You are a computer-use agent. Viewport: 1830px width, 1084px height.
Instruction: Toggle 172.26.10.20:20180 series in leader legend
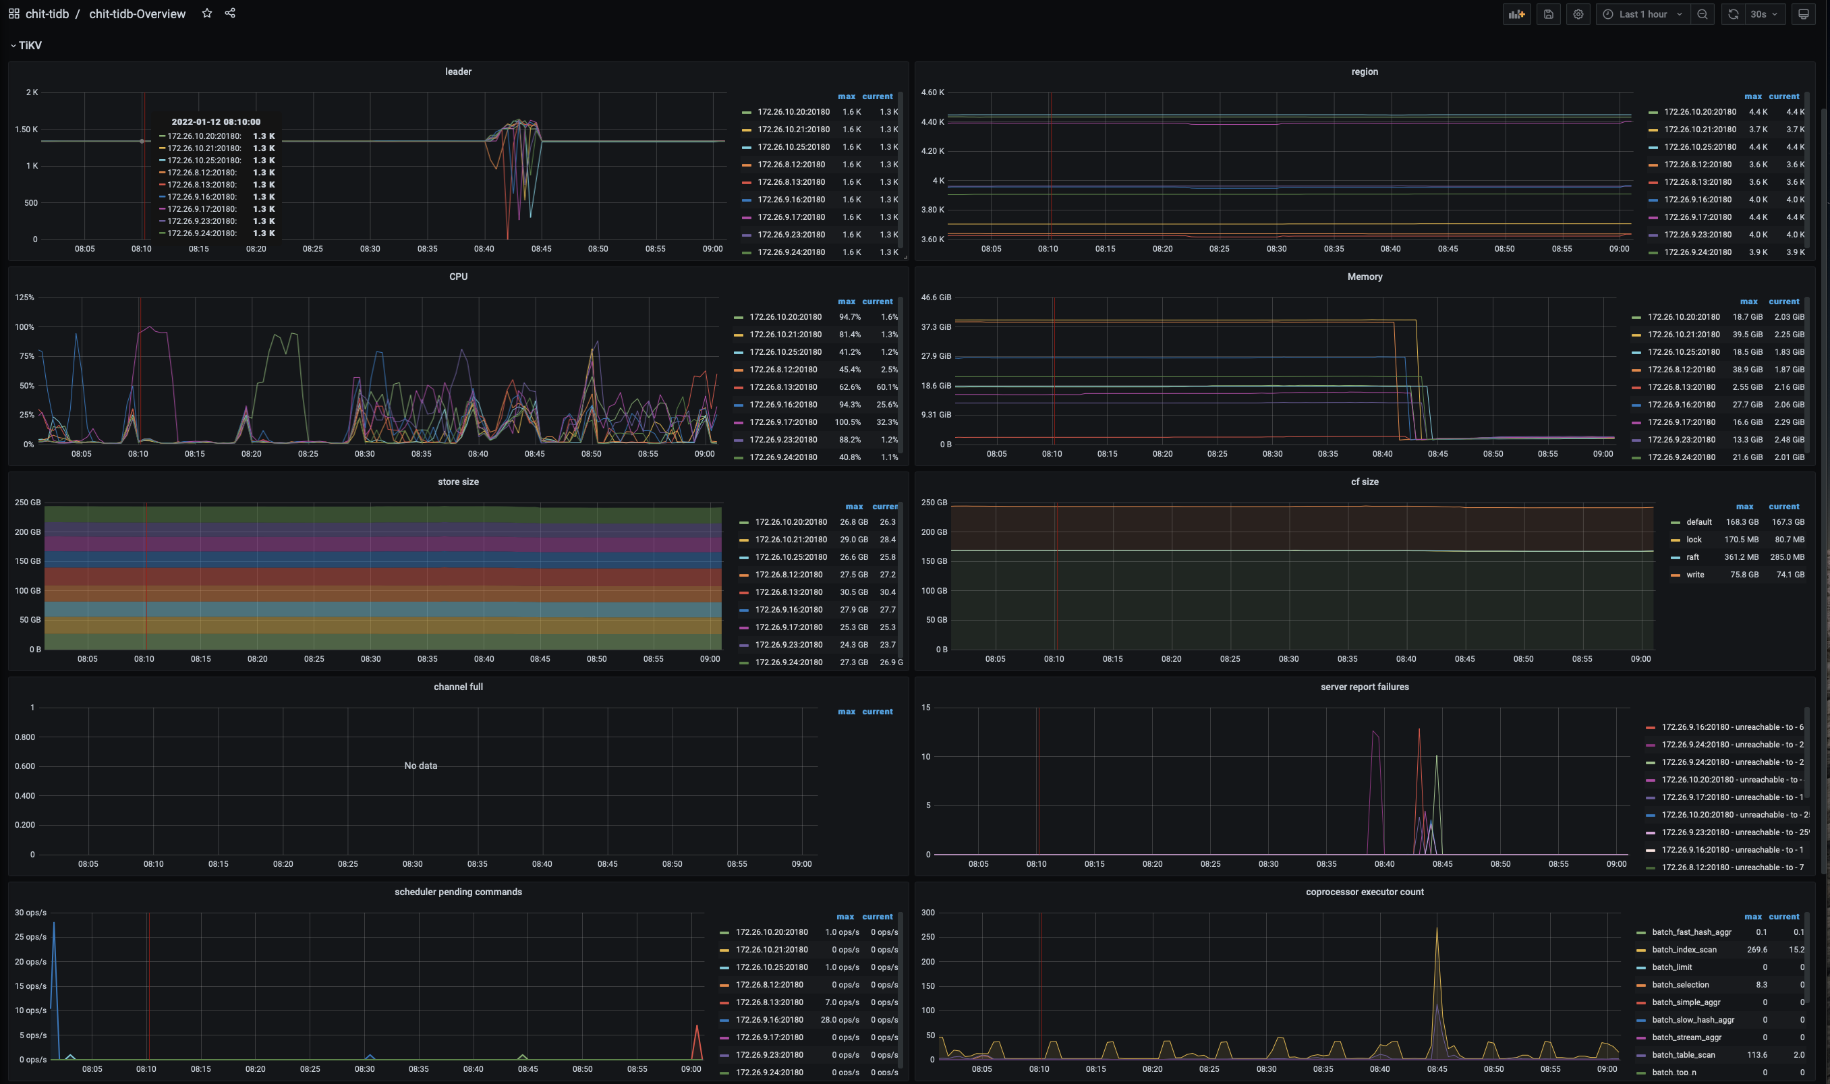pos(793,112)
